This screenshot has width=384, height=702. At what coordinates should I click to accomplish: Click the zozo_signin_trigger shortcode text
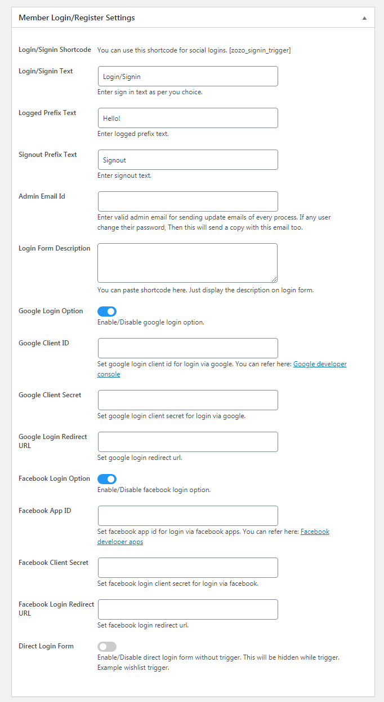(x=260, y=50)
